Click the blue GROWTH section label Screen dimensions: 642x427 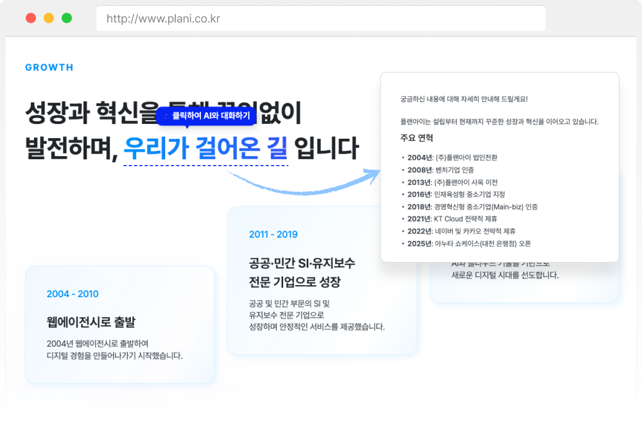tap(49, 67)
